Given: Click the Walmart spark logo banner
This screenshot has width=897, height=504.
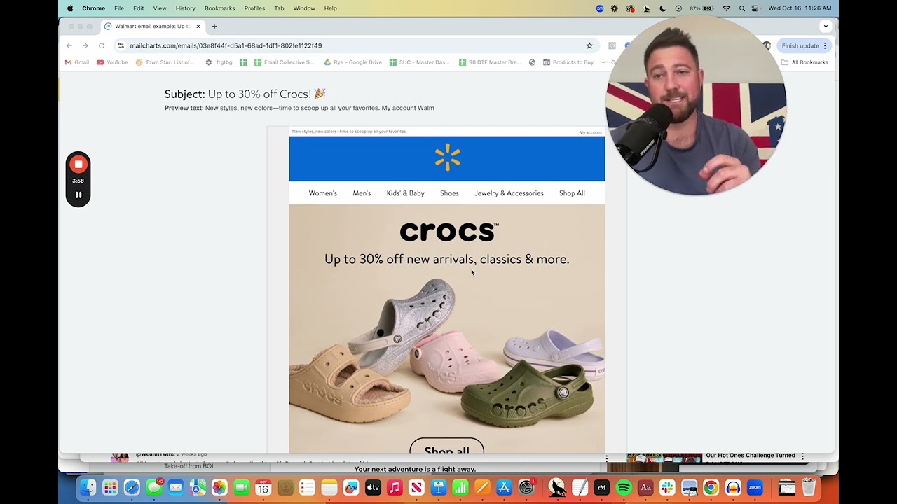Looking at the screenshot, I should 447,158.
